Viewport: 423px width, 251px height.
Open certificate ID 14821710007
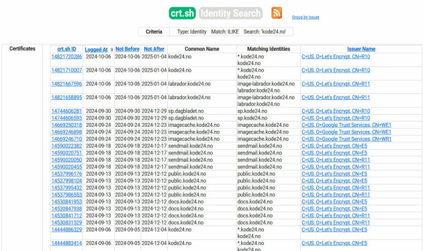tap(66, 70)
